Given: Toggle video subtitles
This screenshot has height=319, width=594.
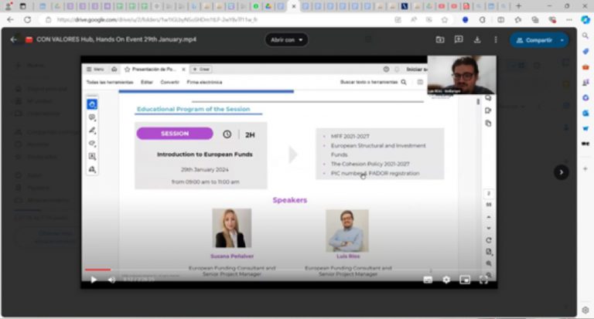Looking at the screenshot, I should point(428,280).
